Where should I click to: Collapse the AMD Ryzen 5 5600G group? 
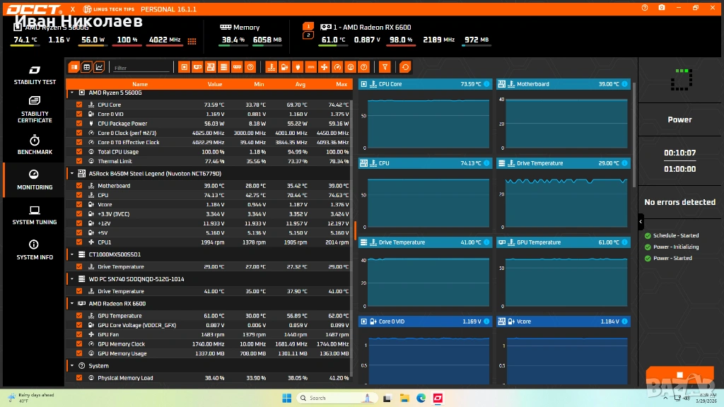[71, 93]
